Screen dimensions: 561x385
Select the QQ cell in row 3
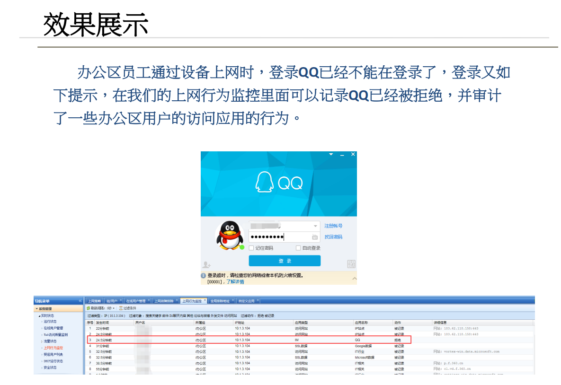tap(357, 340)
